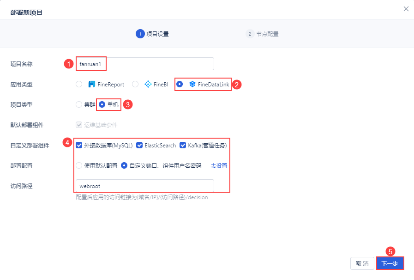This screenshot has width=414, height=280.
Task: Click the 项目名称 input field
Action: pos(144,64)
